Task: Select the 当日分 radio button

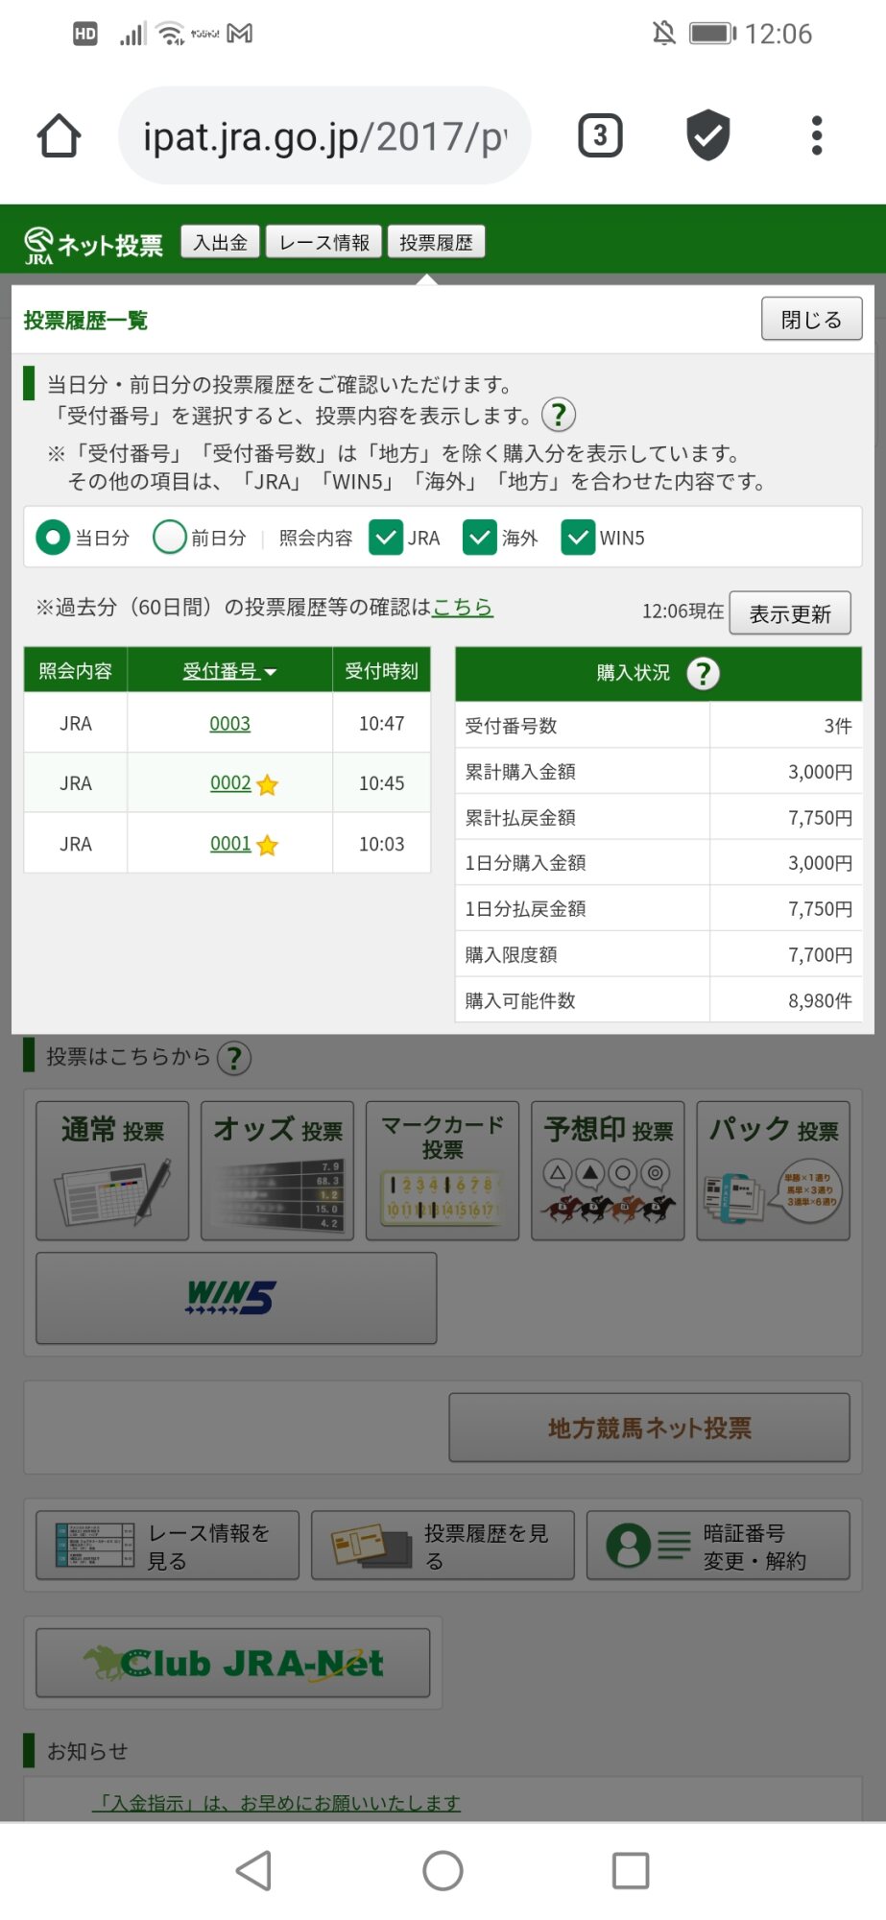Action: [x=53, y=538]
